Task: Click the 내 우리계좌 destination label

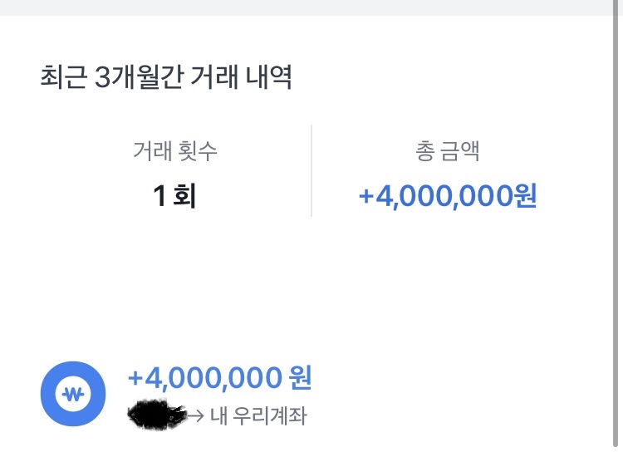Action: 258,415
